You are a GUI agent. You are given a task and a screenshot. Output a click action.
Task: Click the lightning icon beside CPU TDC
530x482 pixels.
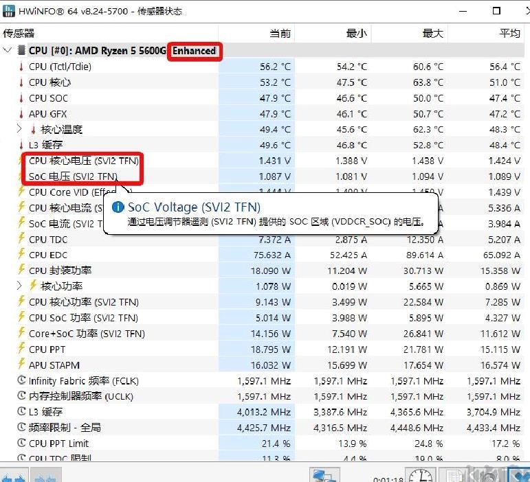21,239
